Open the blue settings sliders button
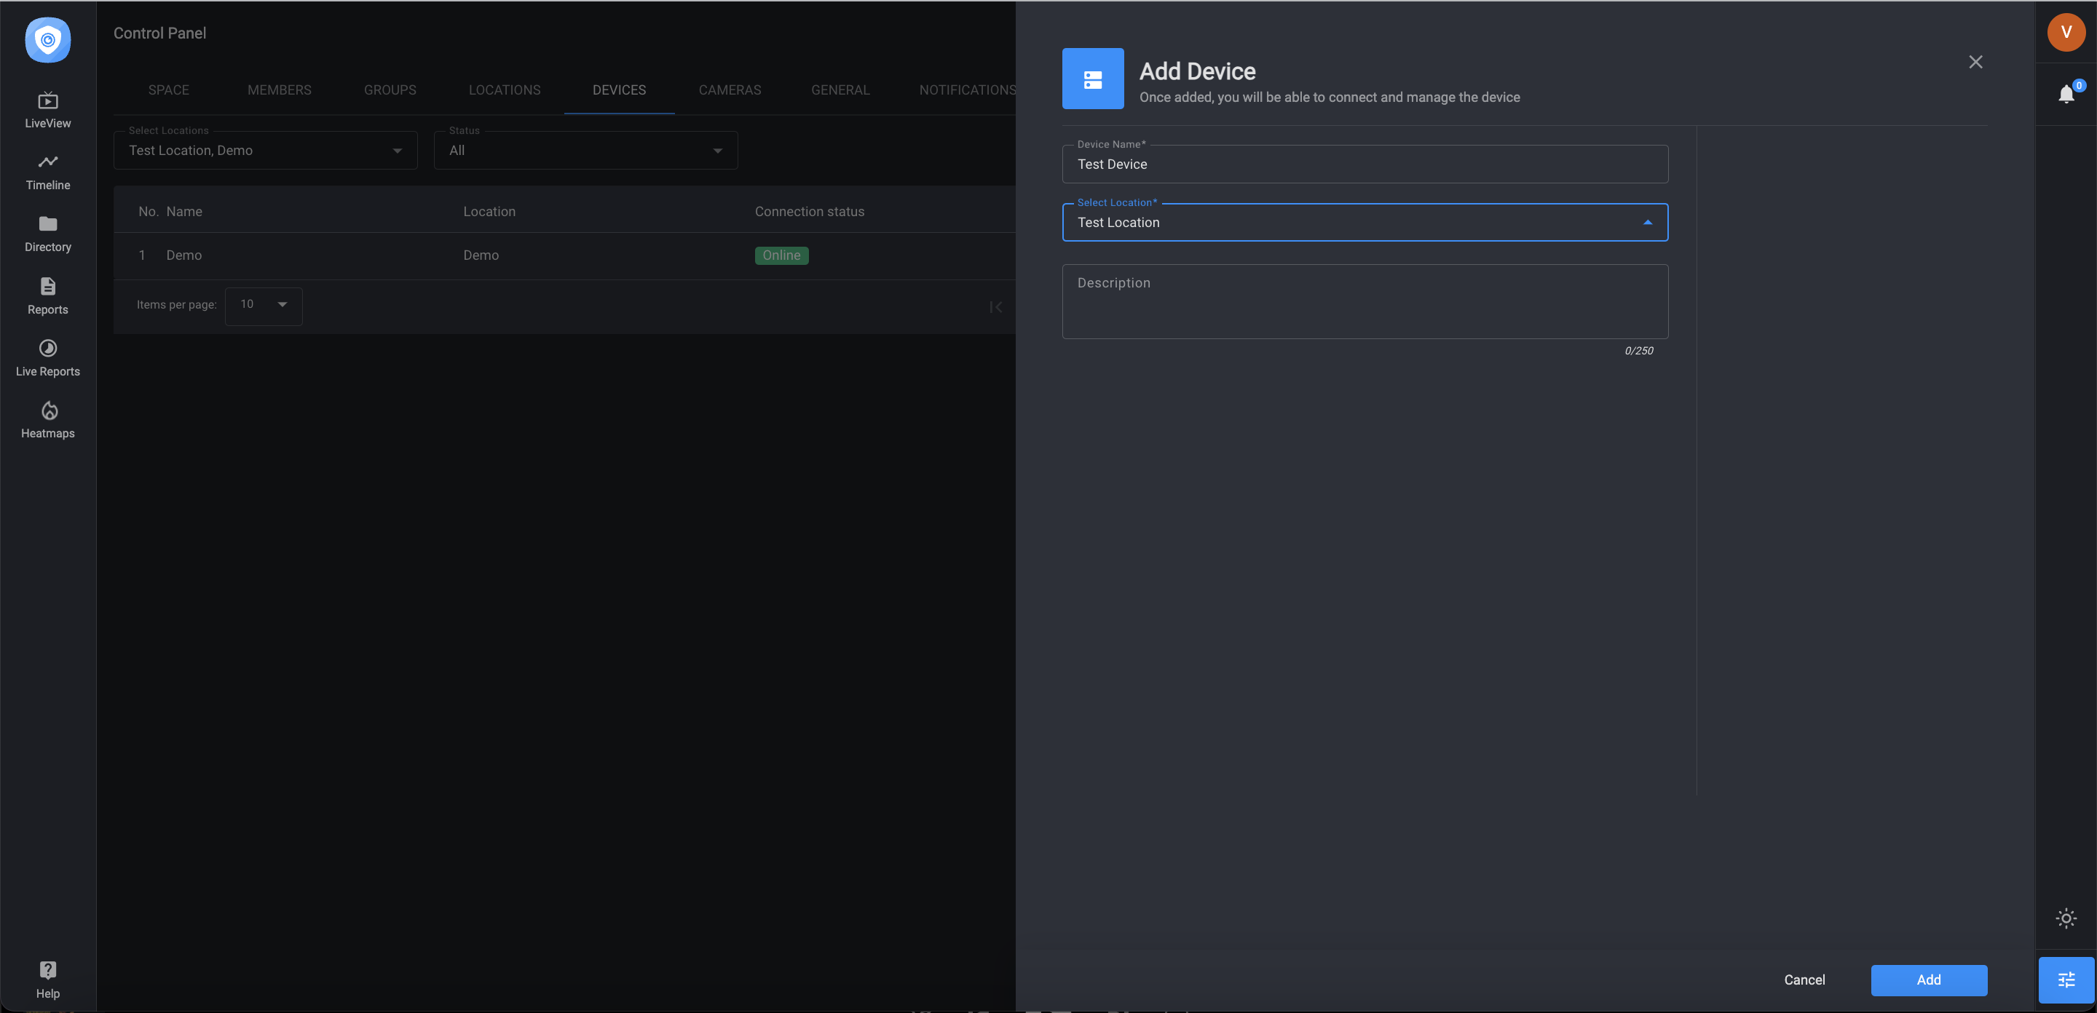2097x1013 pixels. coord(2066,980)
